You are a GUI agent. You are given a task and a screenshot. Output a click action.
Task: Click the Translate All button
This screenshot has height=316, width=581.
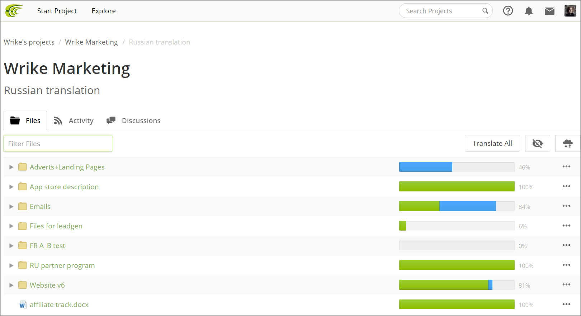click(492, 144)
